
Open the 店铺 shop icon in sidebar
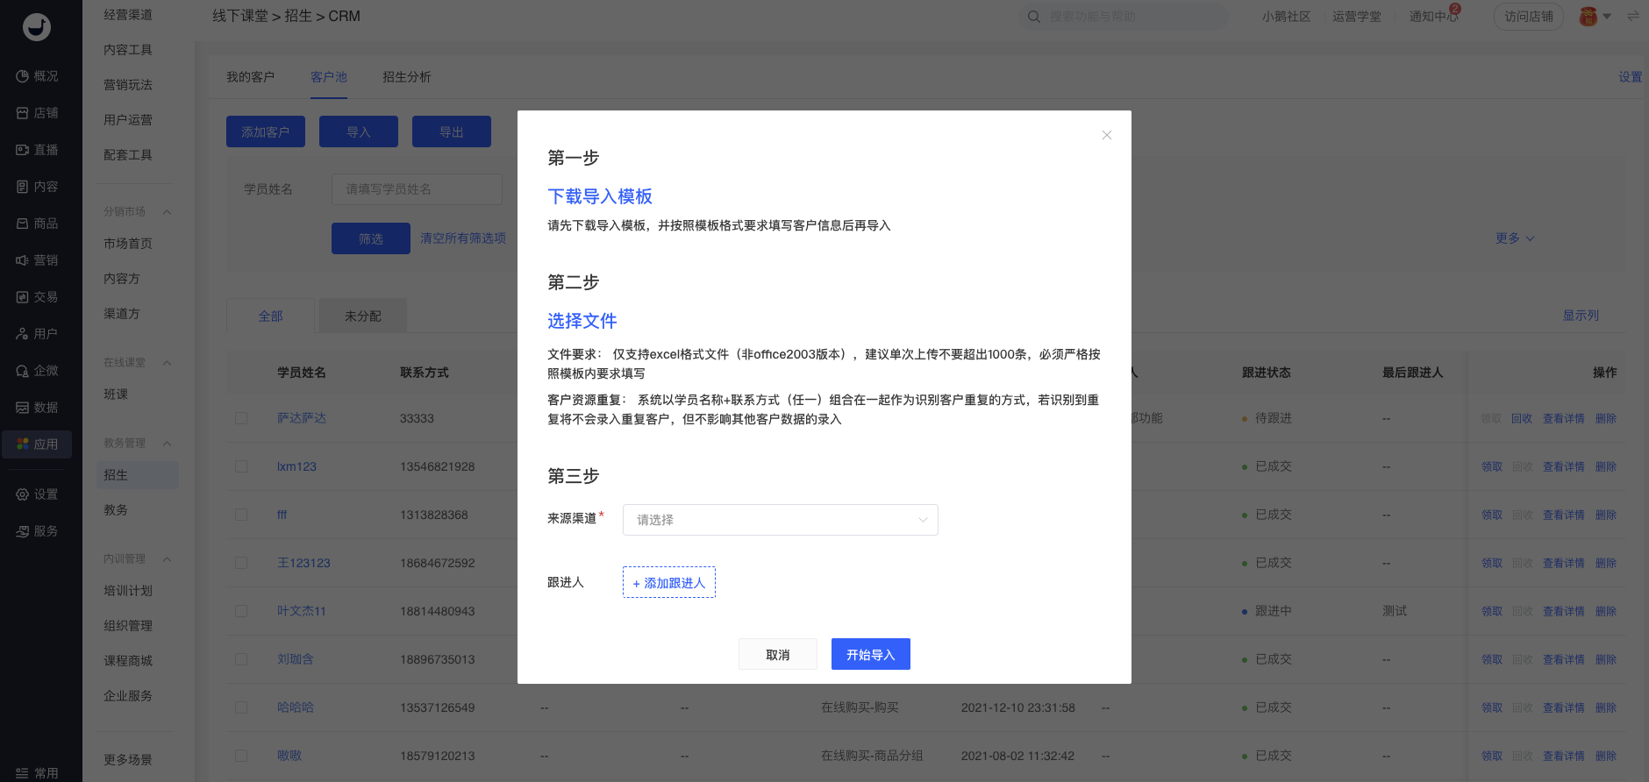coord(23,113)
